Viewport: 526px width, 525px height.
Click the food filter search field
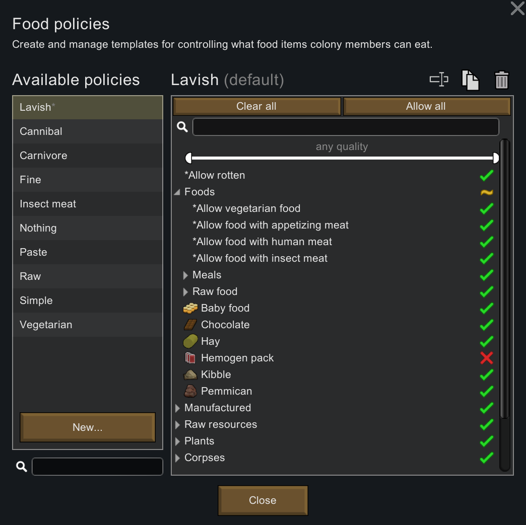pos(346,127)
